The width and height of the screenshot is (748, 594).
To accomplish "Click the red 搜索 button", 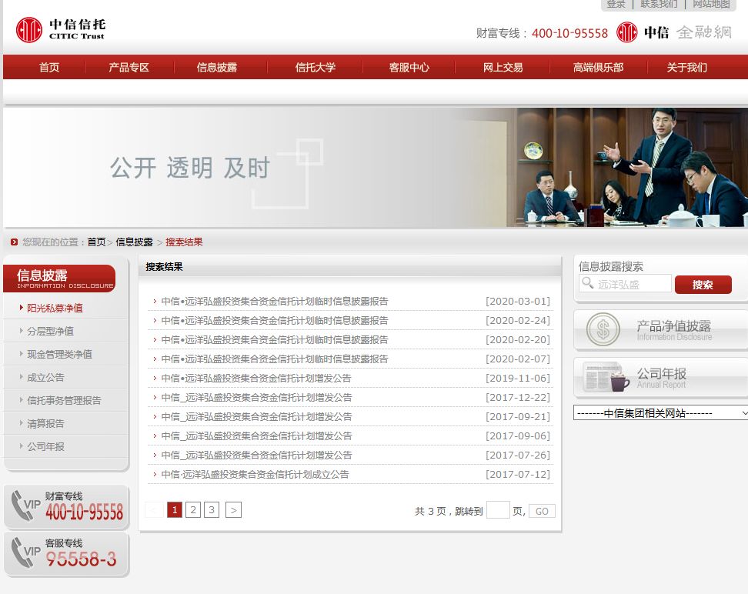I will point(703,285).
